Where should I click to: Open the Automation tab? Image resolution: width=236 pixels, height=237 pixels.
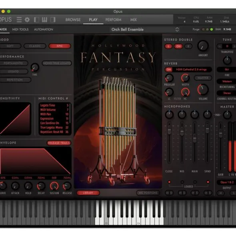coord(44,29)
